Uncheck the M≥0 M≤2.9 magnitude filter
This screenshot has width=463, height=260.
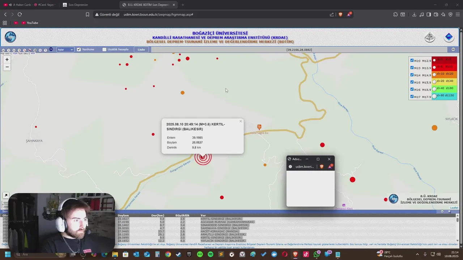(x=412, y=60)
